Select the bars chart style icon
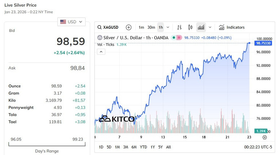The width and height of the screenshot is (278, 155). pos(179,27)
